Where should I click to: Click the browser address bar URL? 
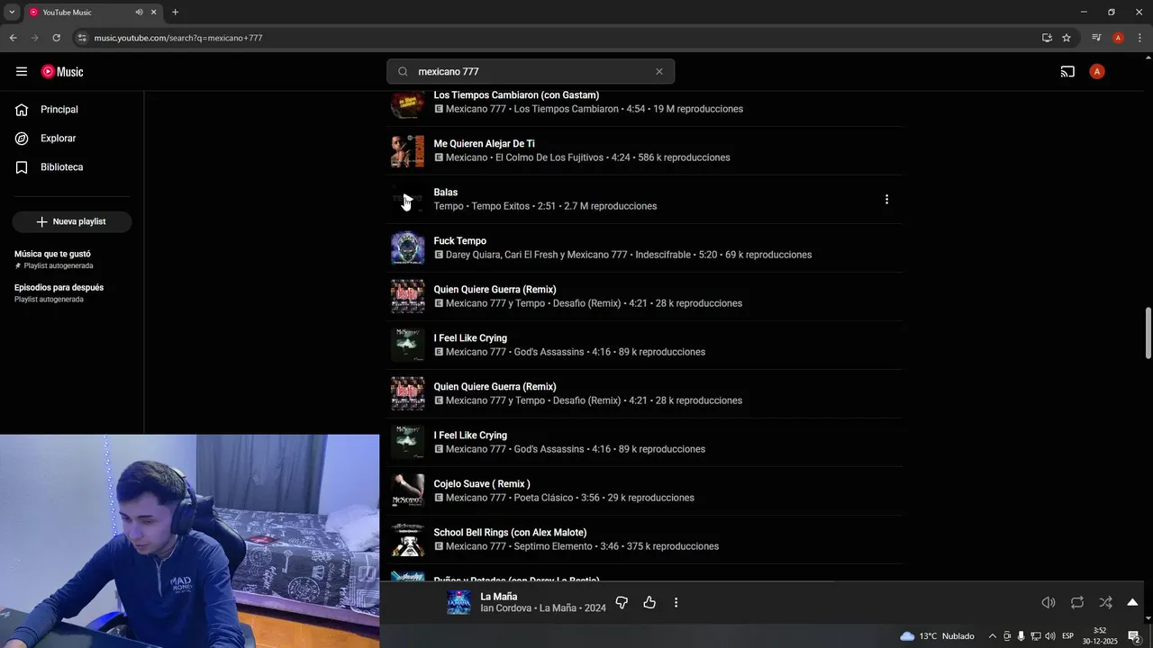point(178,38)
